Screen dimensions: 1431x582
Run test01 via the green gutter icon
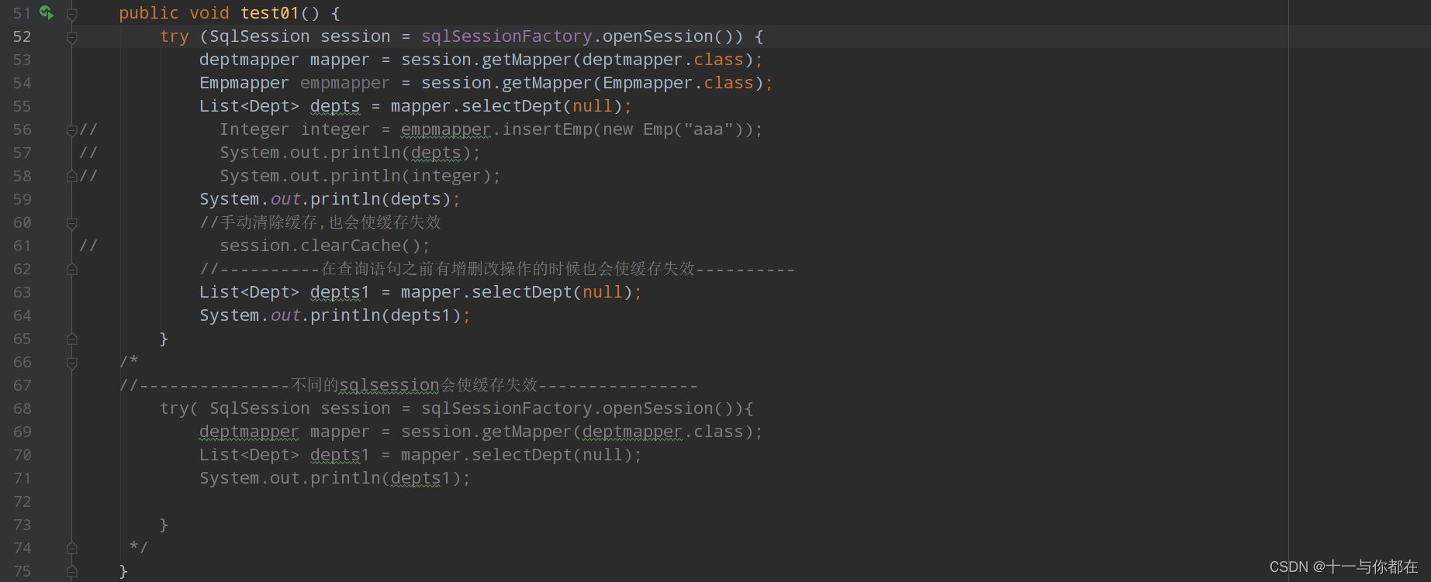[47, 12]
